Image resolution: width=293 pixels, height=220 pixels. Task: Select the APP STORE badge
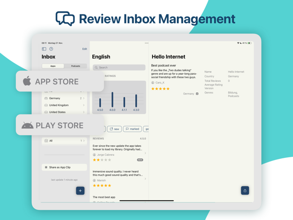60,81
